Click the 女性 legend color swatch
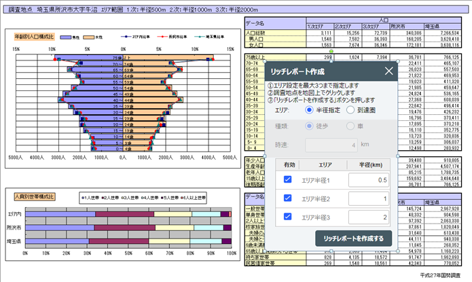The height and width of the screenshot is (282, 472). [89, 37]
